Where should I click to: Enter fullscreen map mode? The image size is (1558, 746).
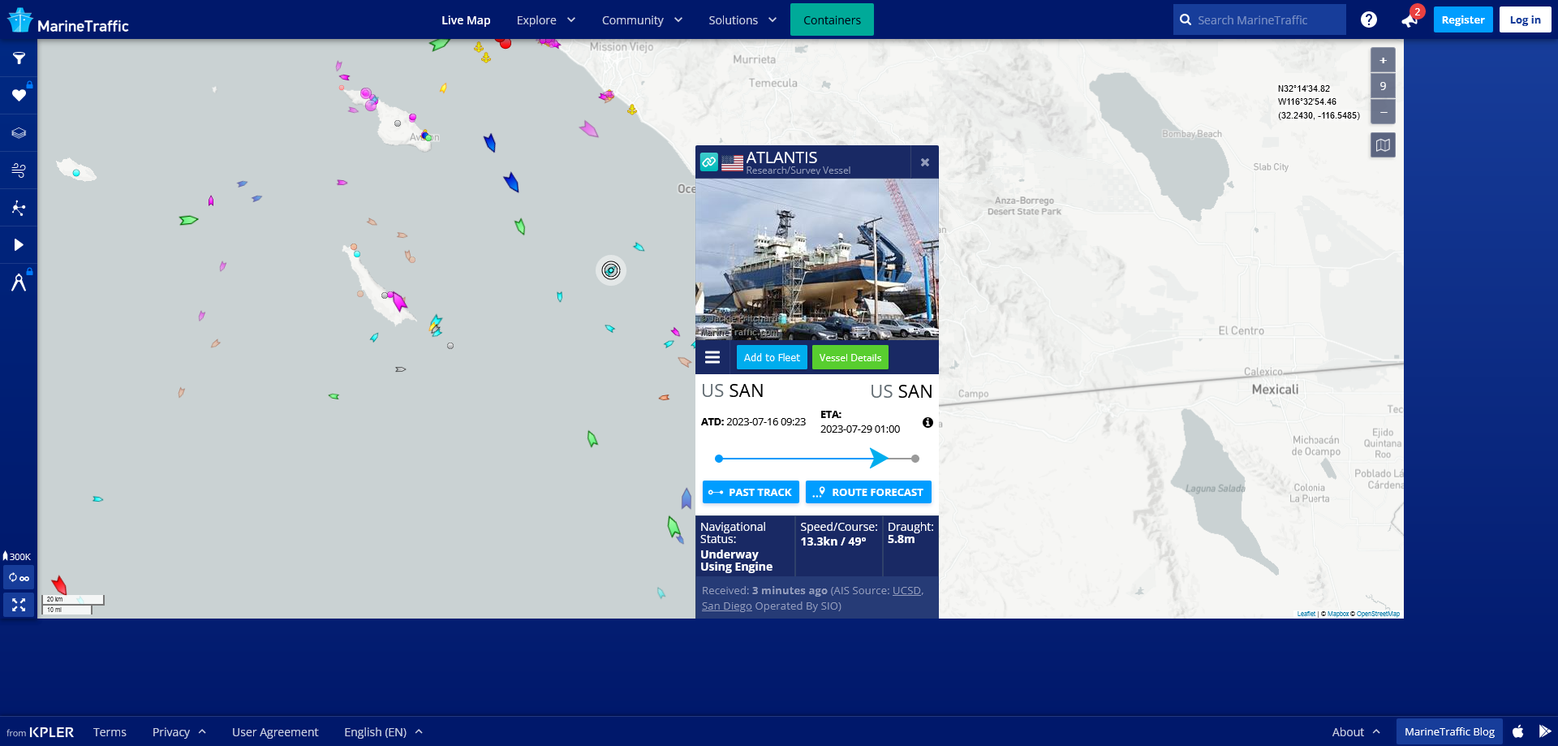point(19,605)
